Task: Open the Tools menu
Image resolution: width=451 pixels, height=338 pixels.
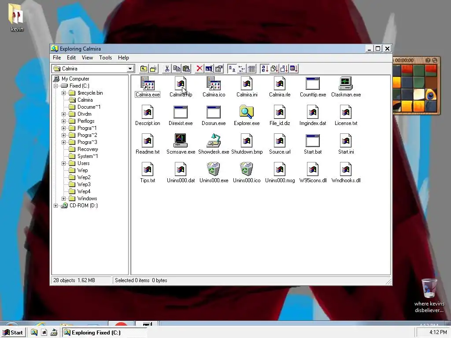Action: (x=105, y=58)
